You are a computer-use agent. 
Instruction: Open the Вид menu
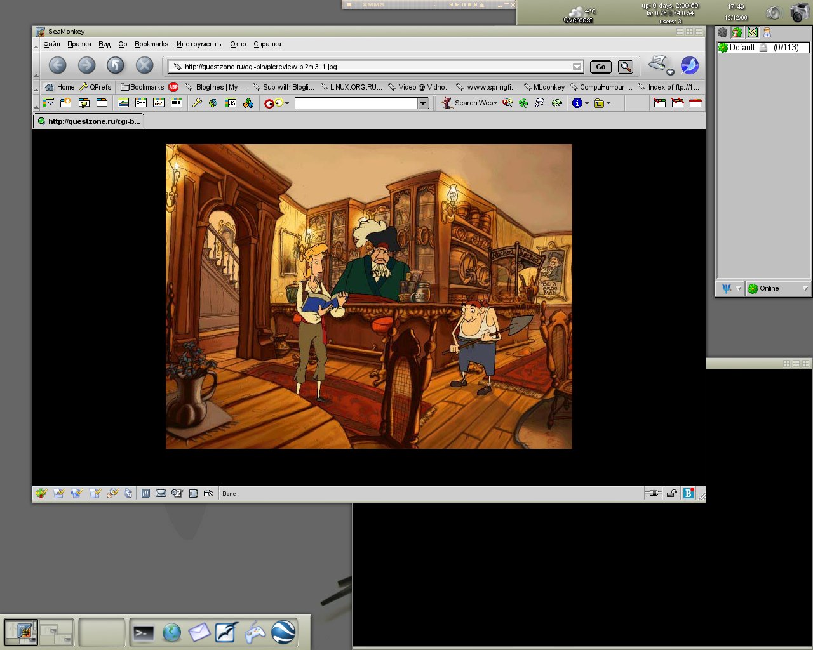[105, 44]
